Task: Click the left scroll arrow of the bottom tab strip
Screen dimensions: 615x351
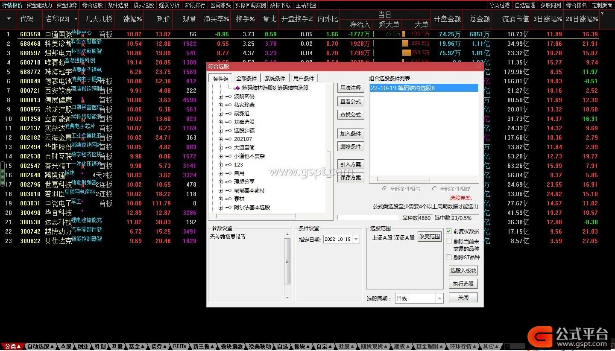Action: [x=507, y=346]
